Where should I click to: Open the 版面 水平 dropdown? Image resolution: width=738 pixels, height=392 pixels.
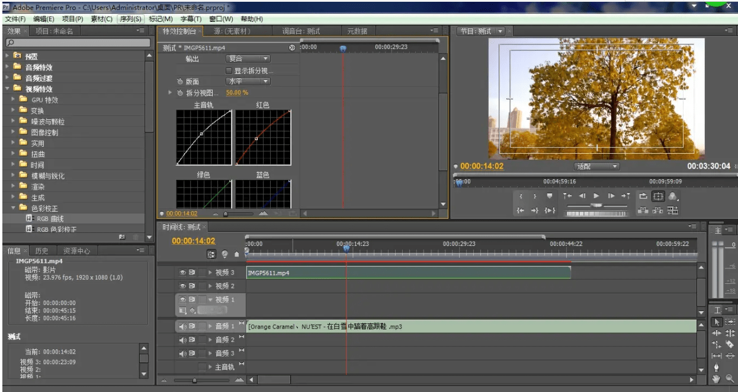point(248,82)
